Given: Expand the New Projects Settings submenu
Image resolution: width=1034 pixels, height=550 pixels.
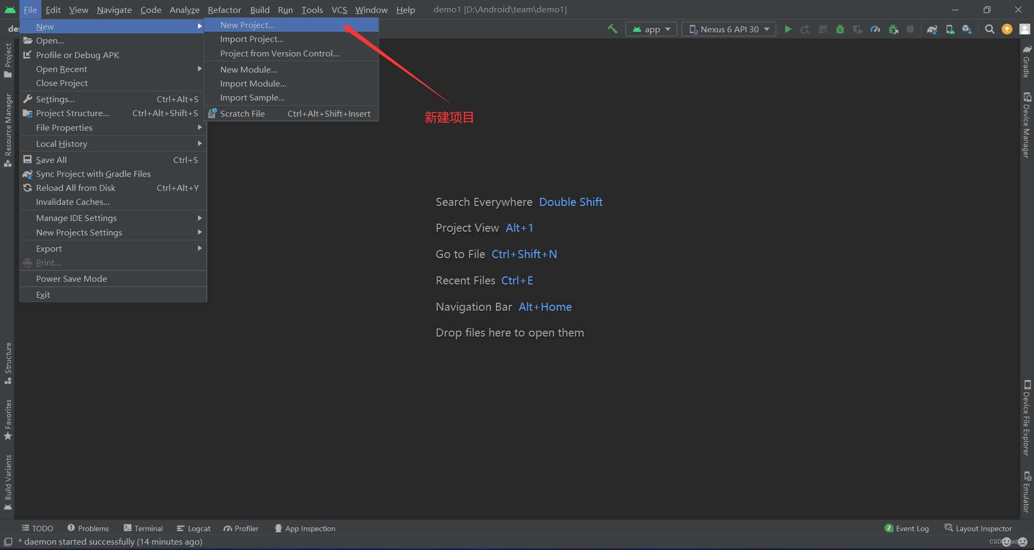Looking at the screenshot, I should click(x=113, y=232).
